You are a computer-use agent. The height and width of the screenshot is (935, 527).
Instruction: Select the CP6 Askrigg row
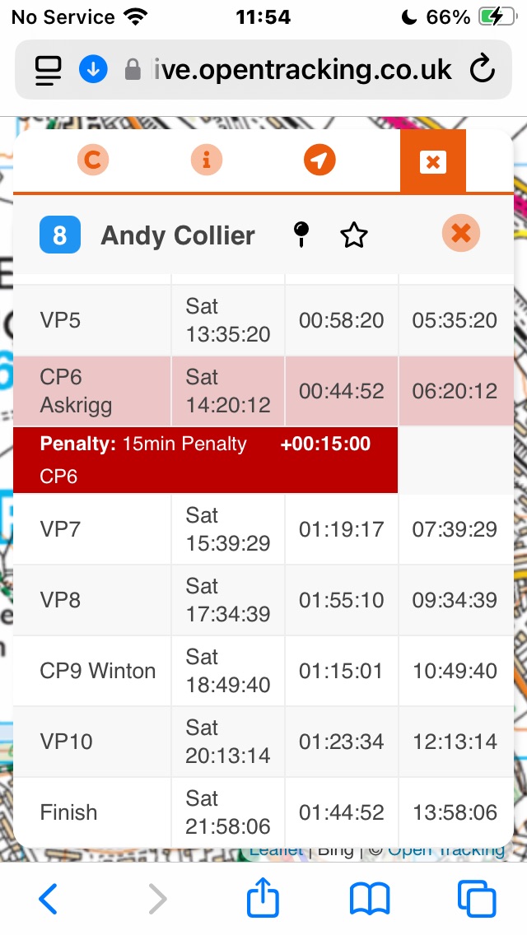[x=263, y=391]
